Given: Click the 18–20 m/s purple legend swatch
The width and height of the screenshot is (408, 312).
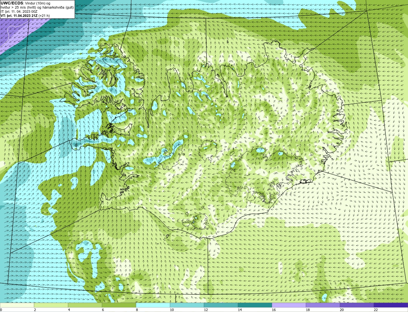Looking at the screenshot, I should 323,305.
